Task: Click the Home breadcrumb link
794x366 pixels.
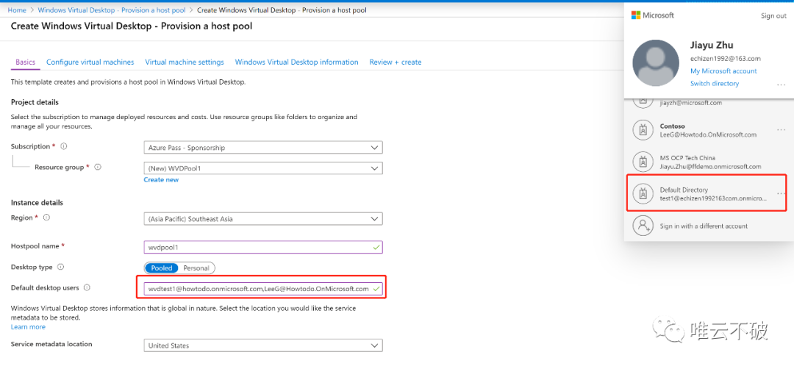Action: 17,10
